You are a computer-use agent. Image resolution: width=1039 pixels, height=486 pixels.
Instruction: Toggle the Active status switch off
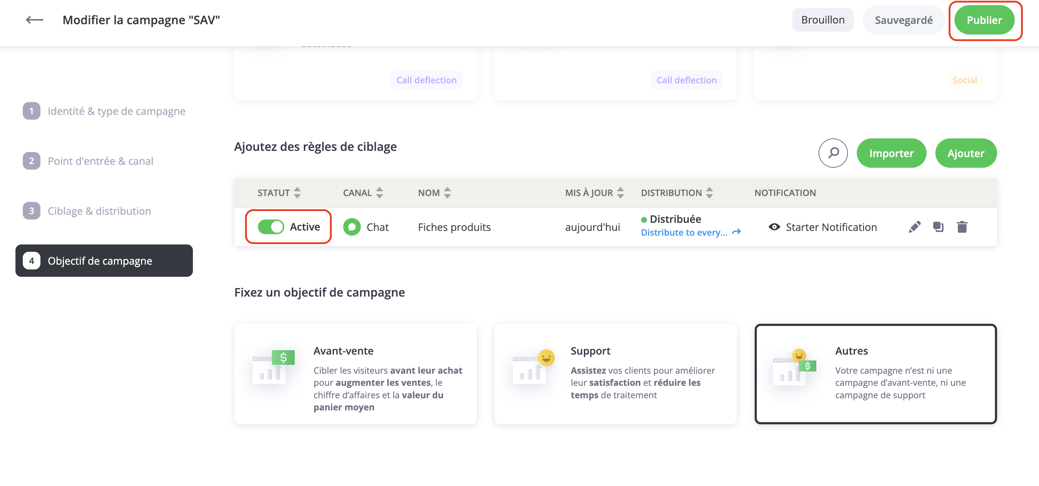tap(271, 227)
